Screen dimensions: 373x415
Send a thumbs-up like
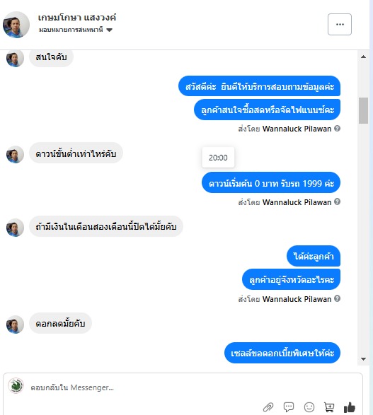350,407
